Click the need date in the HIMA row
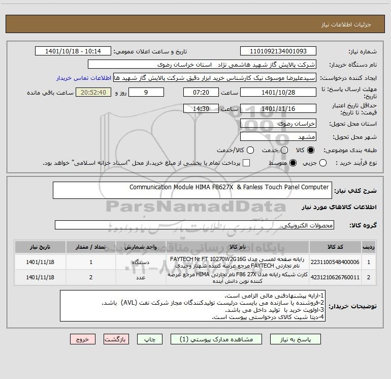This screenshot has height=379, width=391. [x=40, y=277]
